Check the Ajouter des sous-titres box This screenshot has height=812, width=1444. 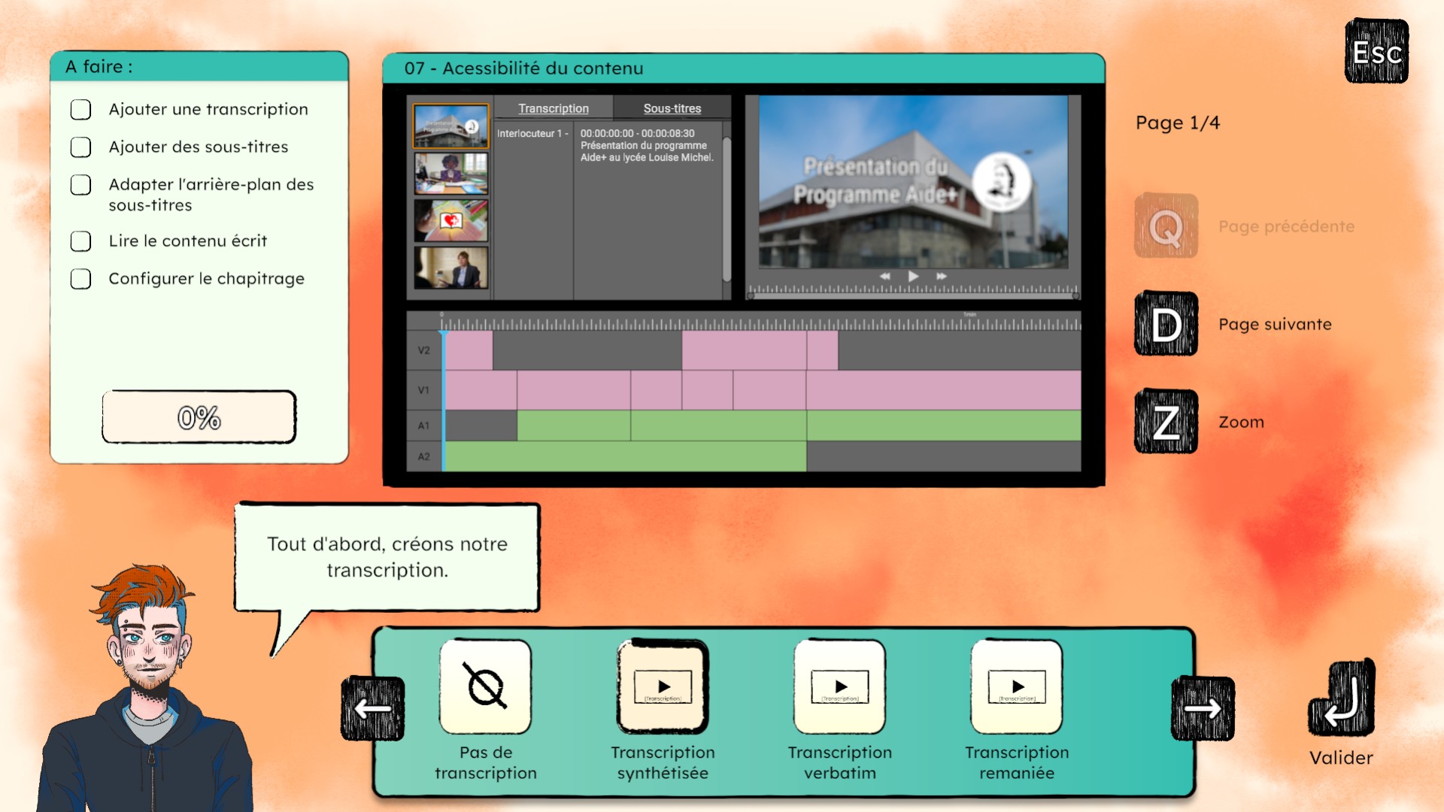click(x=80, y=147)
